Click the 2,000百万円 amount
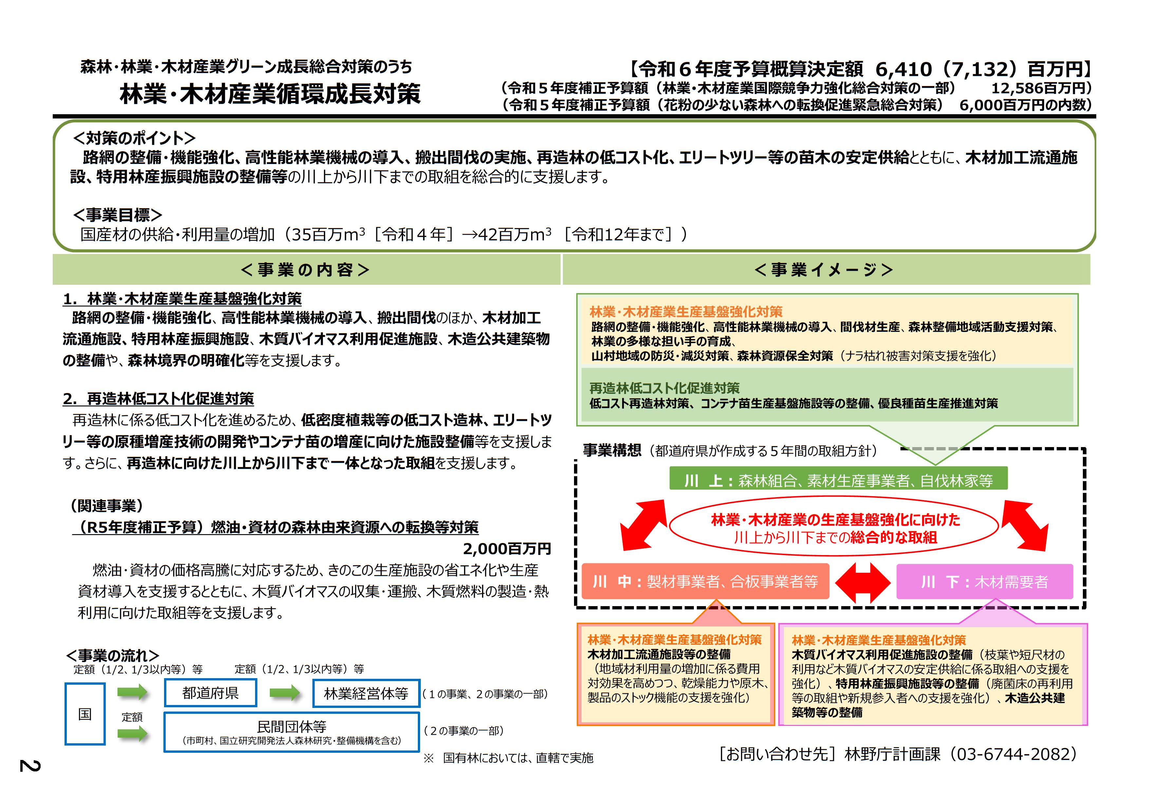 coord(507,549)
